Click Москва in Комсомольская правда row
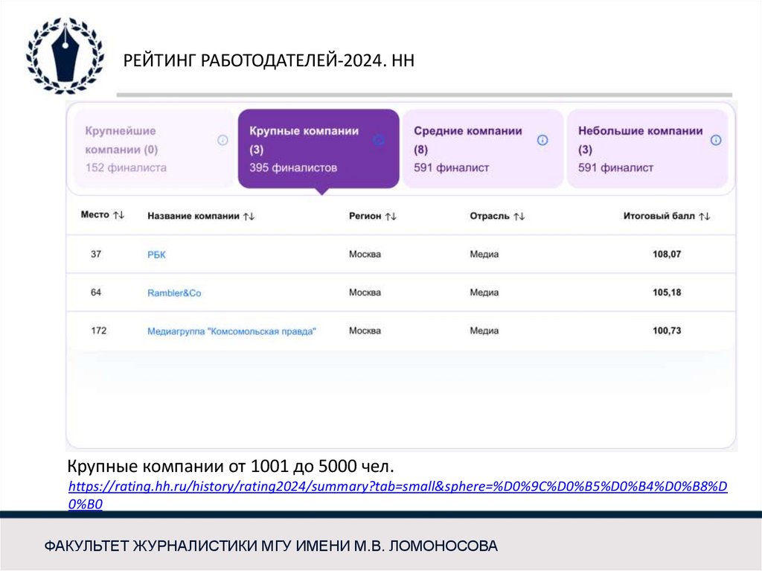 [365, 331]
